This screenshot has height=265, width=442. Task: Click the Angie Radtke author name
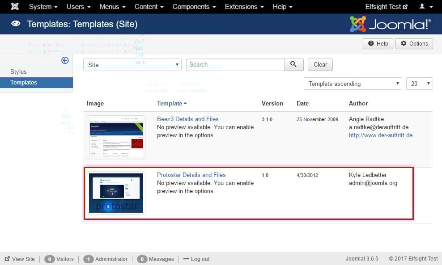click(x=366, y=119)
